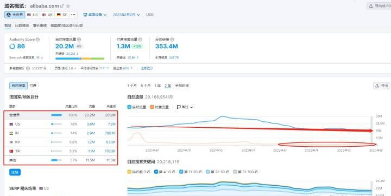
Task: Open Compare Domains tab
Action: (22, 25)
